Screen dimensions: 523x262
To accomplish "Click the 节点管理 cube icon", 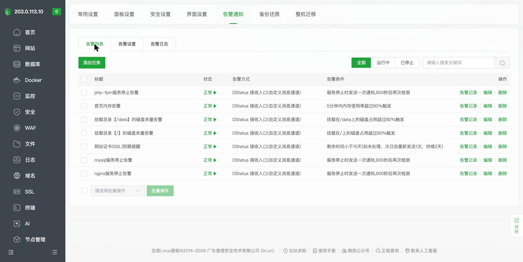I will coord(17,240).
